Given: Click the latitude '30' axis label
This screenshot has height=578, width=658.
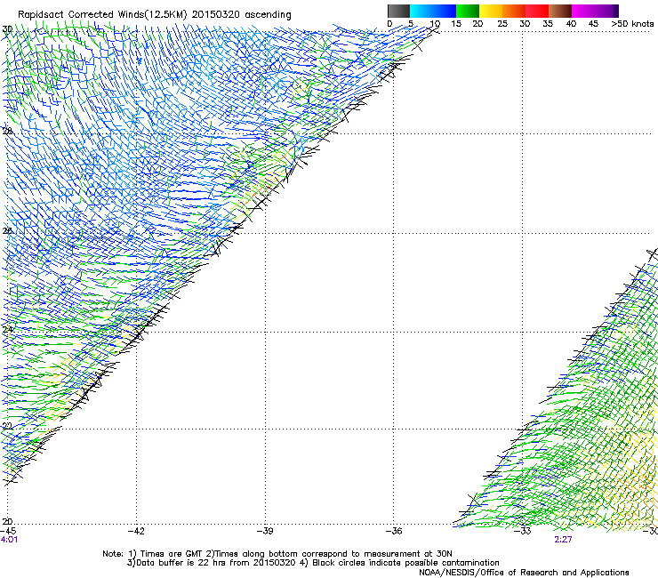Looking at the screenshot, I should point(7,29).
